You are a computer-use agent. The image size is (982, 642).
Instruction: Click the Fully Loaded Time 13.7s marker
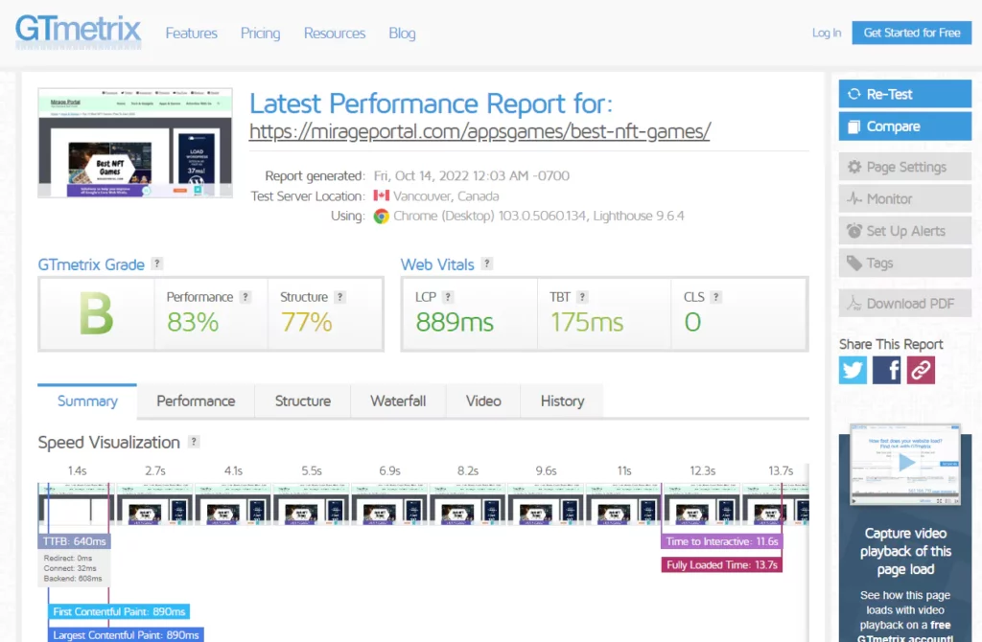pos(721,565)
